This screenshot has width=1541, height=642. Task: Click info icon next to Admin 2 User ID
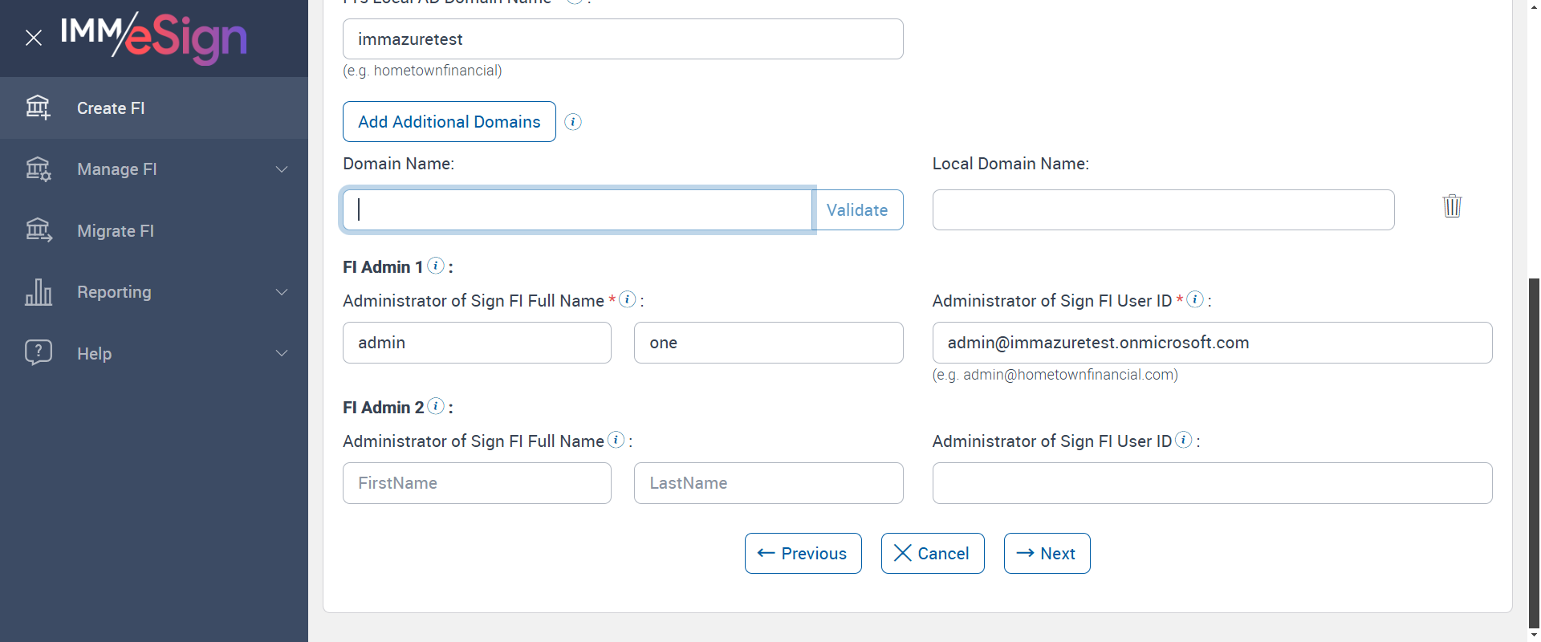(1184, 440)
